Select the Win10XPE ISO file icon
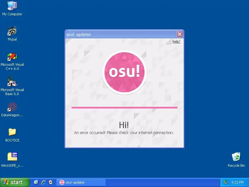This screenshot has height=187, width=249. pos(12,160)
